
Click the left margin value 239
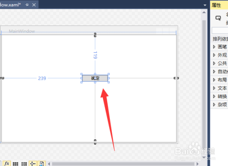pyautogui.click(x=42, y=78)
